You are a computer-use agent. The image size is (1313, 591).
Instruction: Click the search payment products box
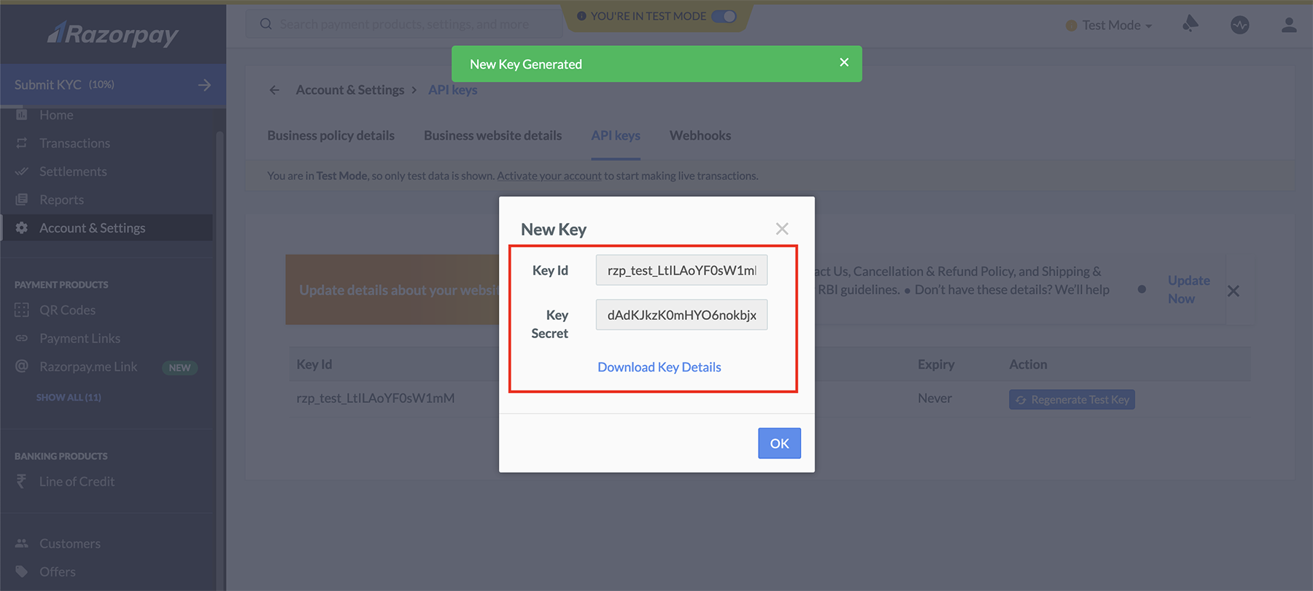pyautogui.click(x=404, y=24)
